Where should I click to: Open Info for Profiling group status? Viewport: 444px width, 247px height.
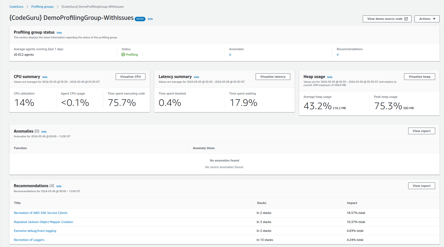click(59, 33)
